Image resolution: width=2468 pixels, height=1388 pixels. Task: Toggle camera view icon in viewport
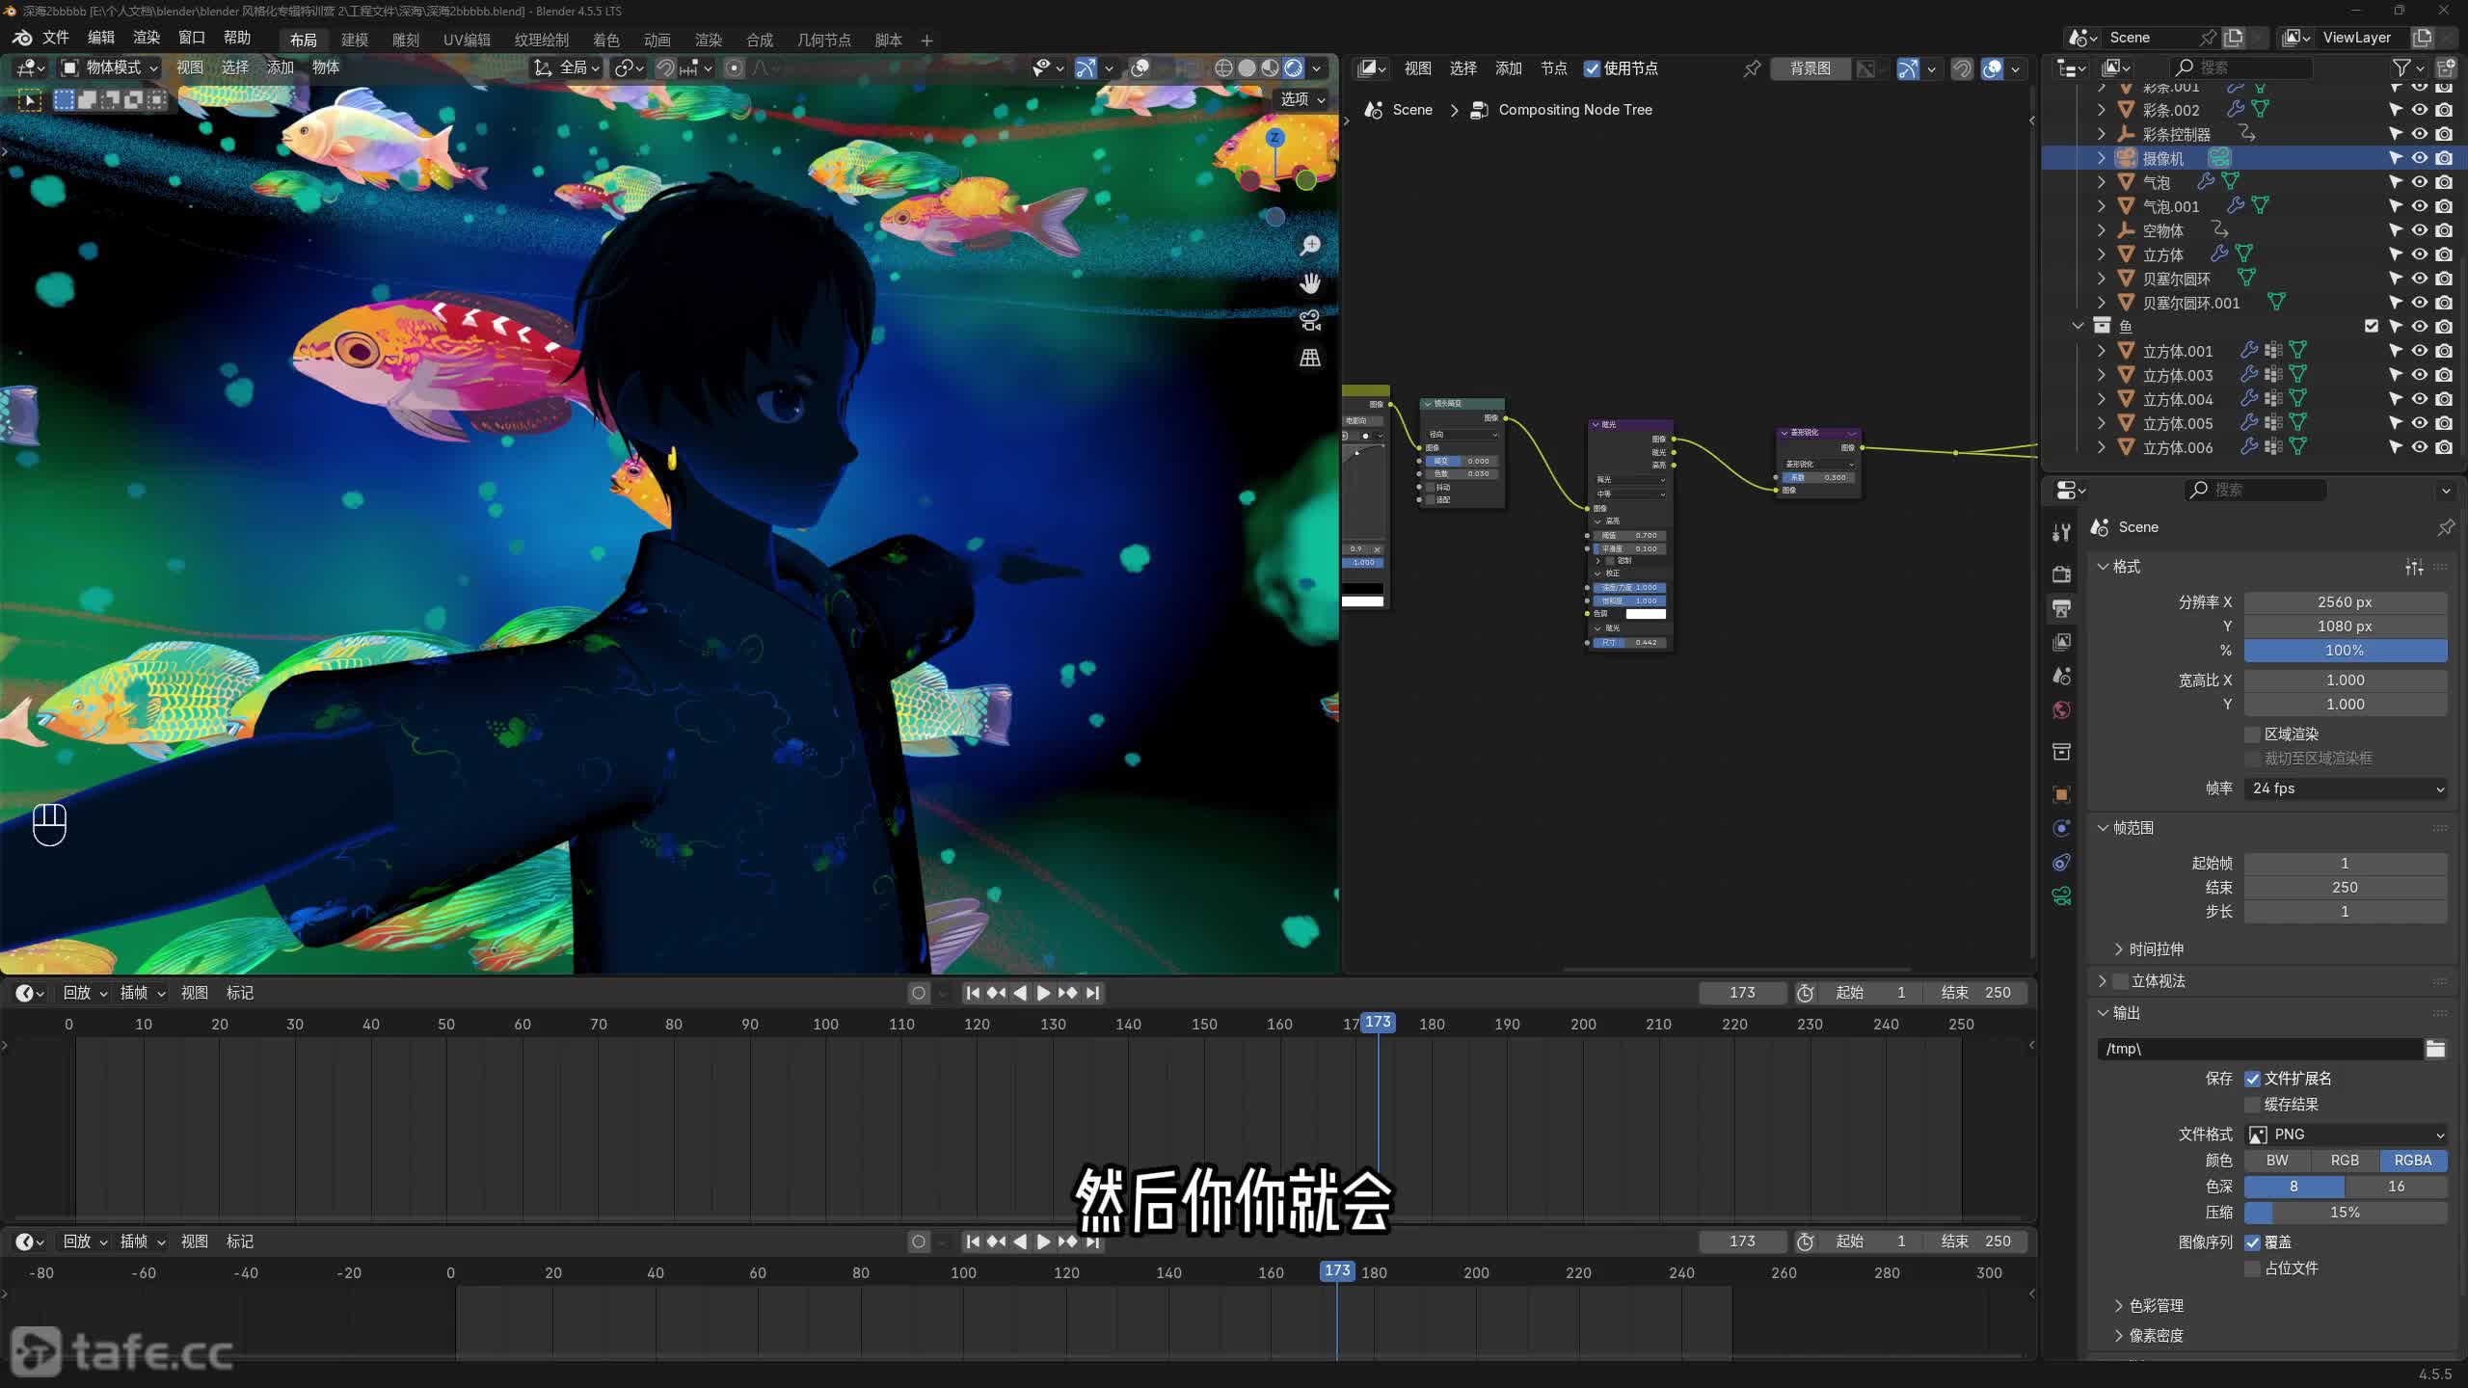click(x=1310, y=320)
